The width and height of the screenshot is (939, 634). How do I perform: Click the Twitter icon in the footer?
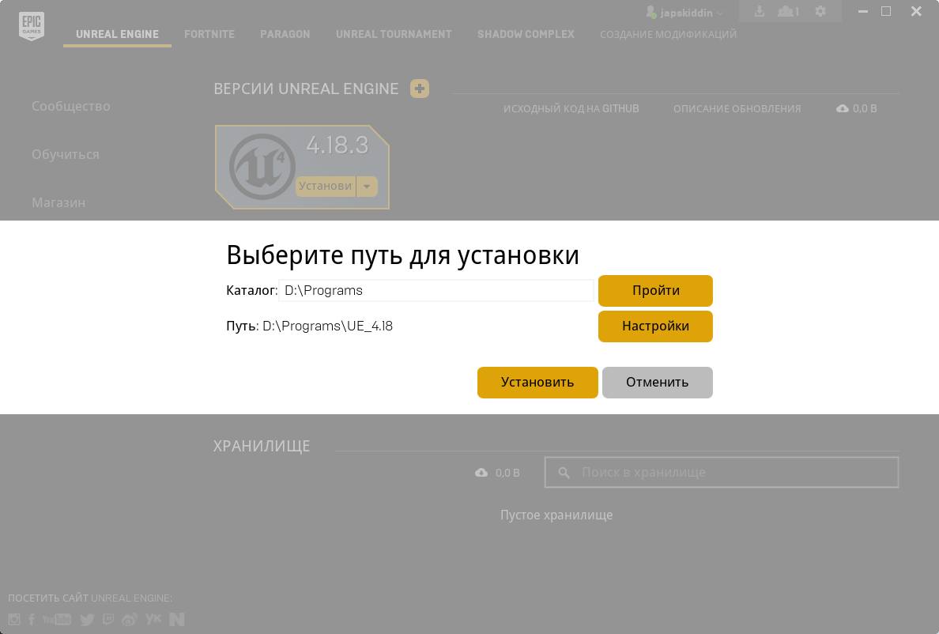click(x=87, y=620)
